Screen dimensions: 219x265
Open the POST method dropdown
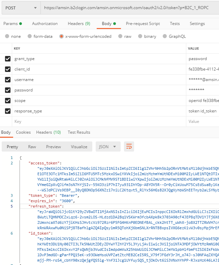coord(21,8)
